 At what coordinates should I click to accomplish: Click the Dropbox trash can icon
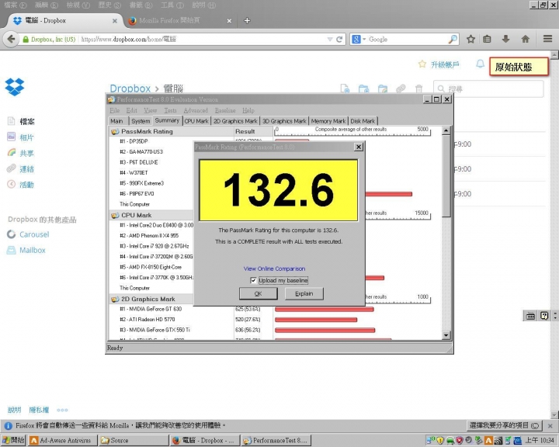pos(419,88)
